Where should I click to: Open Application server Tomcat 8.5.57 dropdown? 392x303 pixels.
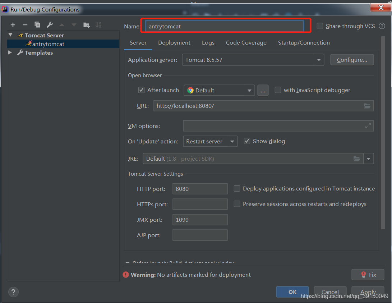pos(253,60)
